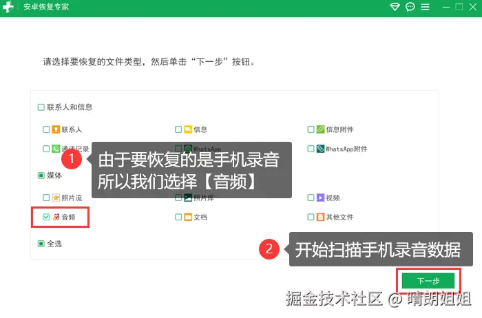Screen dimensions: 482x318
Task: Check the 信息 checkbox
Action: point(178,129)
